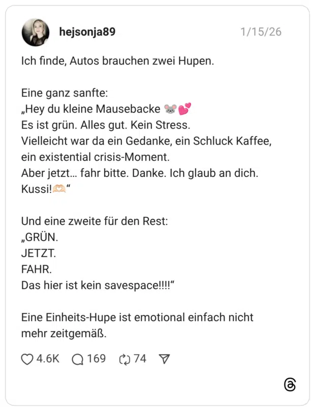See who made the 74 reposts
The image size is (315, 411).
[139, 359]
